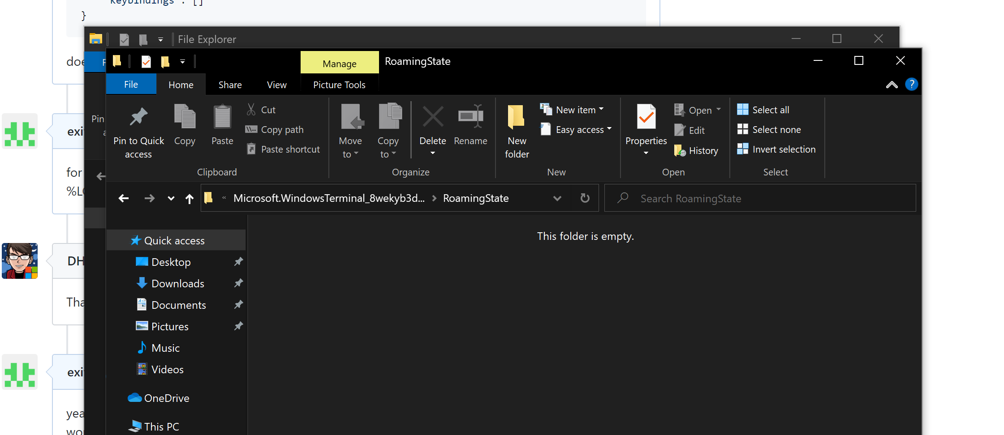
Task: Navigate forward with the right arrow
Action: point(150,198)
